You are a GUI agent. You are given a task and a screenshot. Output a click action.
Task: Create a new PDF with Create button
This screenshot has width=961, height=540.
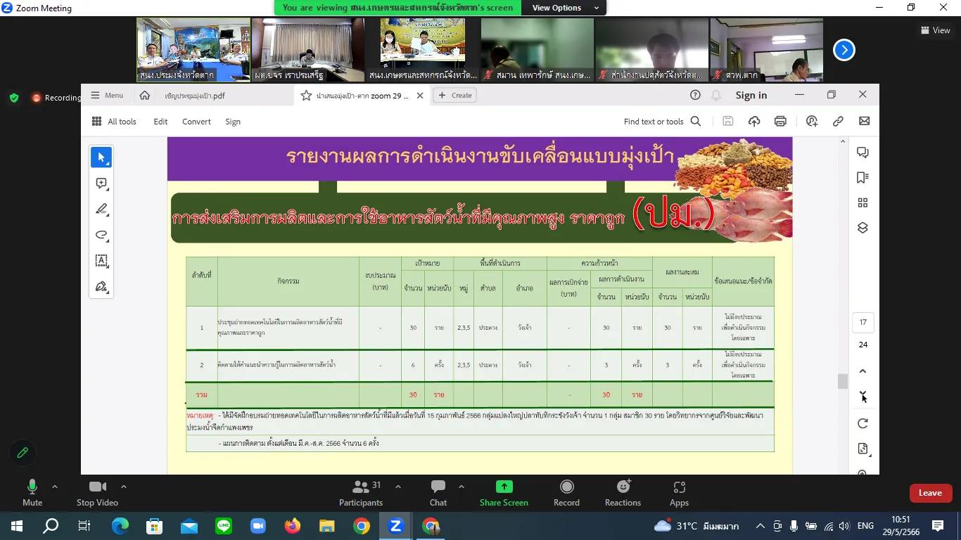[x=454, y=95]
